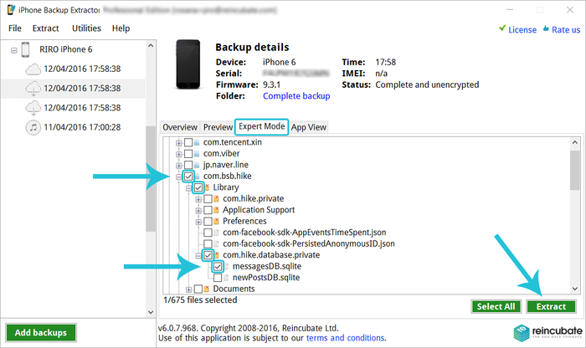Click the Add backups button

pos(41,333)
